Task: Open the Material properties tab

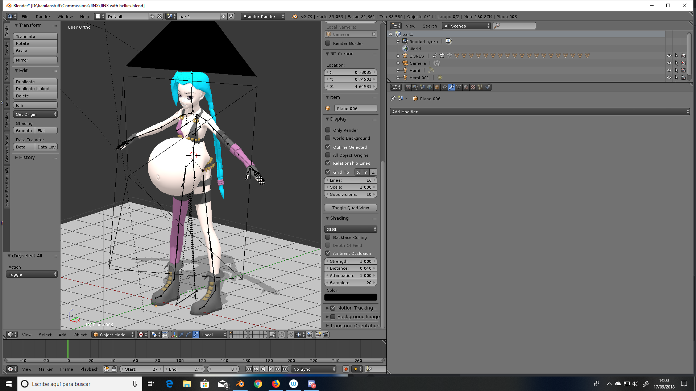Action: (x=466, y=87)
